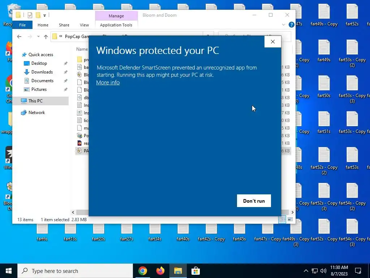The height and width of the screenshot is (278, 370).
Task: Select the fart20s desktop file
Action: tap(98, 232)
